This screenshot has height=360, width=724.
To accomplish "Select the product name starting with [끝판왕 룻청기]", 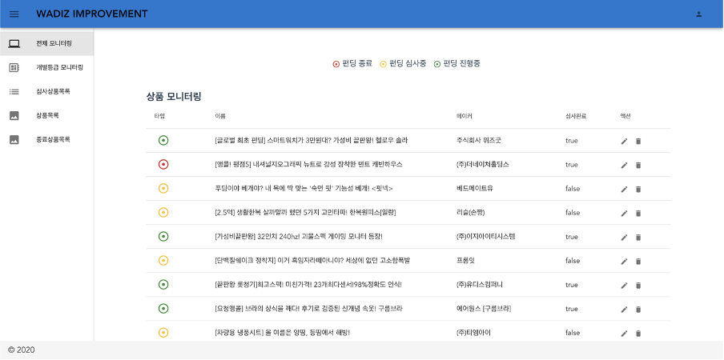I will [308, 285].
